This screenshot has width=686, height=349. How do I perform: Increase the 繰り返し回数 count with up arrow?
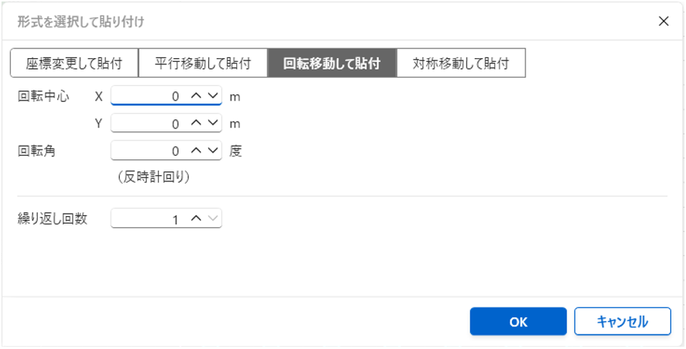tap(195, 219)
